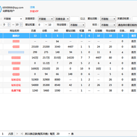This screenshot has width=137, height=137.
Task: Sort by PR column header
Action: pyautogui.click(x=89, y=31)
